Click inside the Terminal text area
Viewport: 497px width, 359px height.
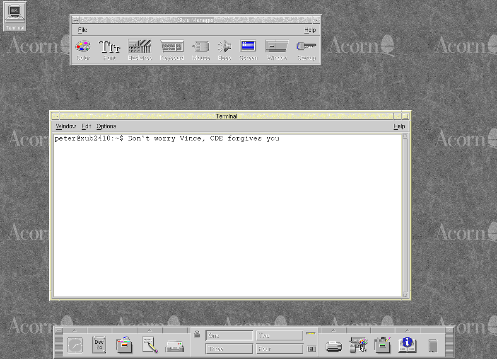click(x=228, y=216)
